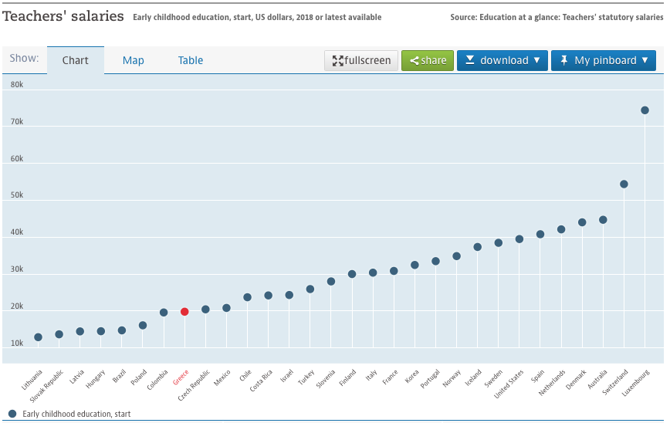Switch to the Table tab
Screen dimensions: 670x423
[191, 60]
